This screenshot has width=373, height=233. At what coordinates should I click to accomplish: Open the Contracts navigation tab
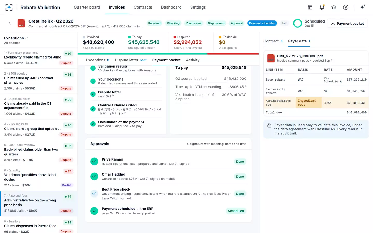click(143, 7)
